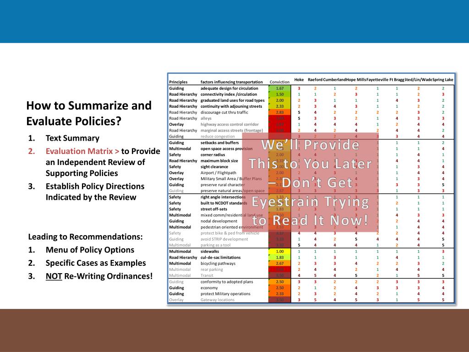
Task: Select "Military Small Area / Buffer Plans"
Action: [231, 179]
